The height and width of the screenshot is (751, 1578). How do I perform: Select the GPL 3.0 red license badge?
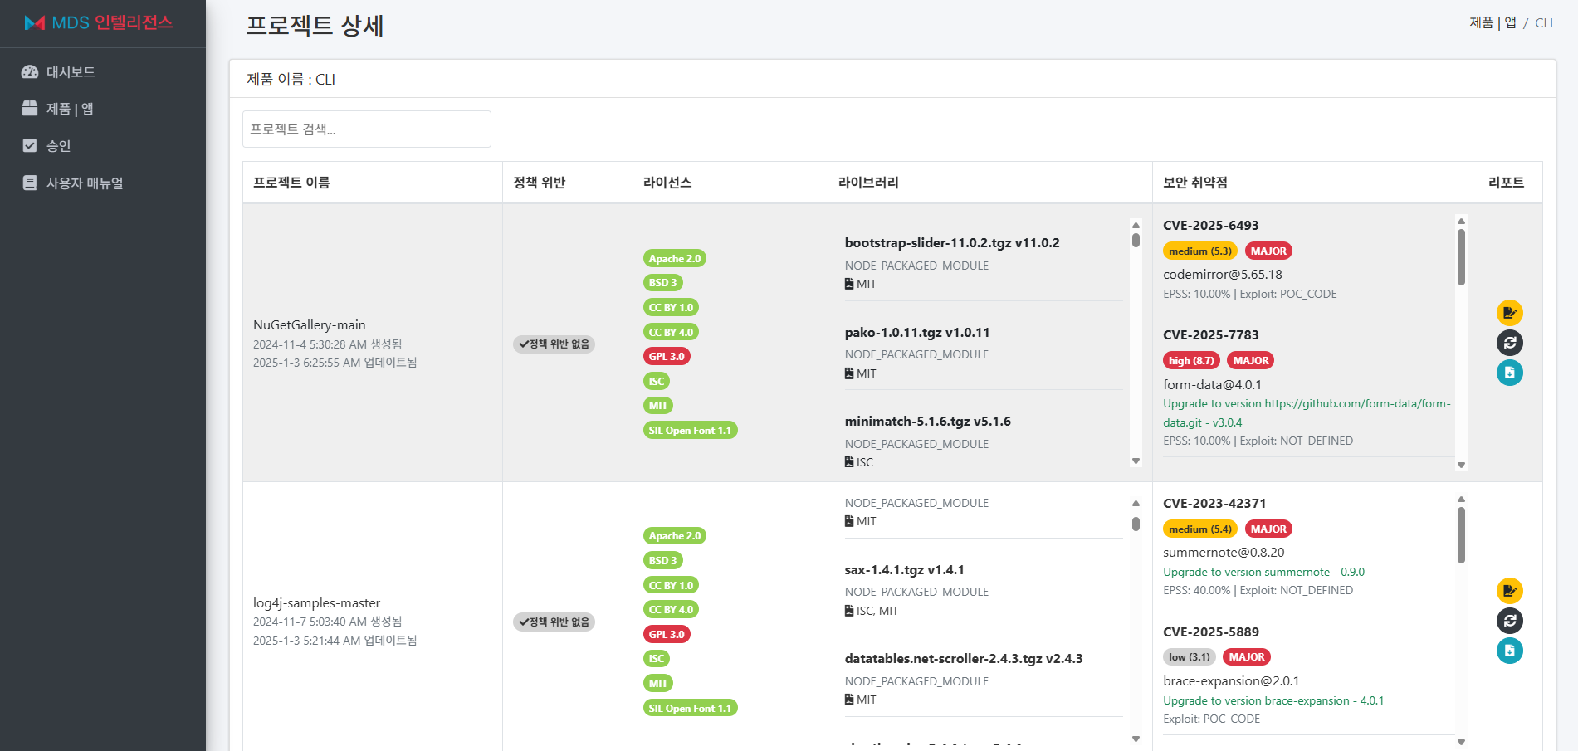[667, 356]
